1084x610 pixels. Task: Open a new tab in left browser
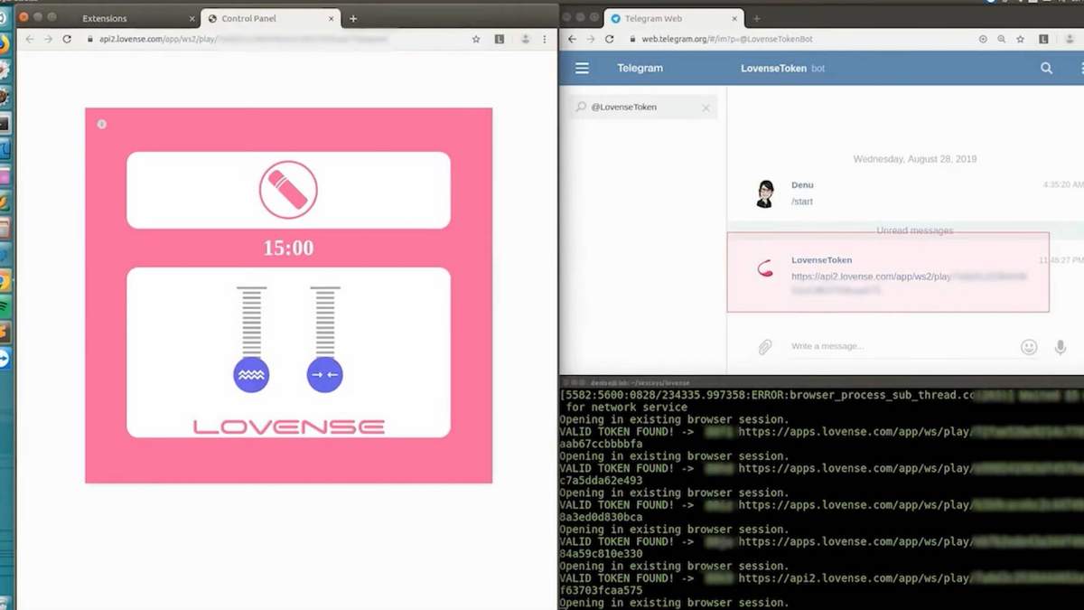pyautogui.click(x=353, y=18)
